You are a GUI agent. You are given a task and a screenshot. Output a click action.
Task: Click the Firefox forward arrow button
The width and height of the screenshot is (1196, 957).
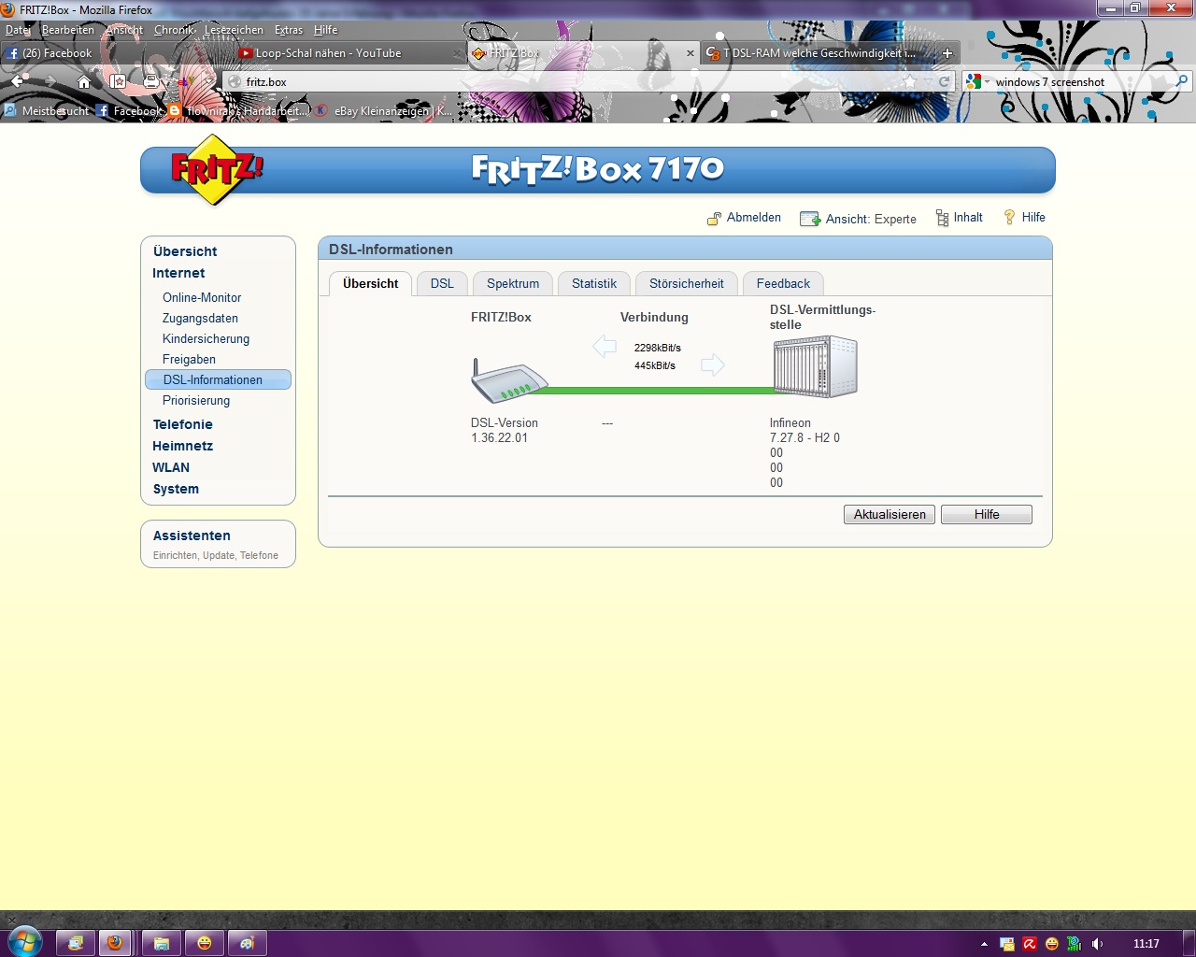[50, 81]
